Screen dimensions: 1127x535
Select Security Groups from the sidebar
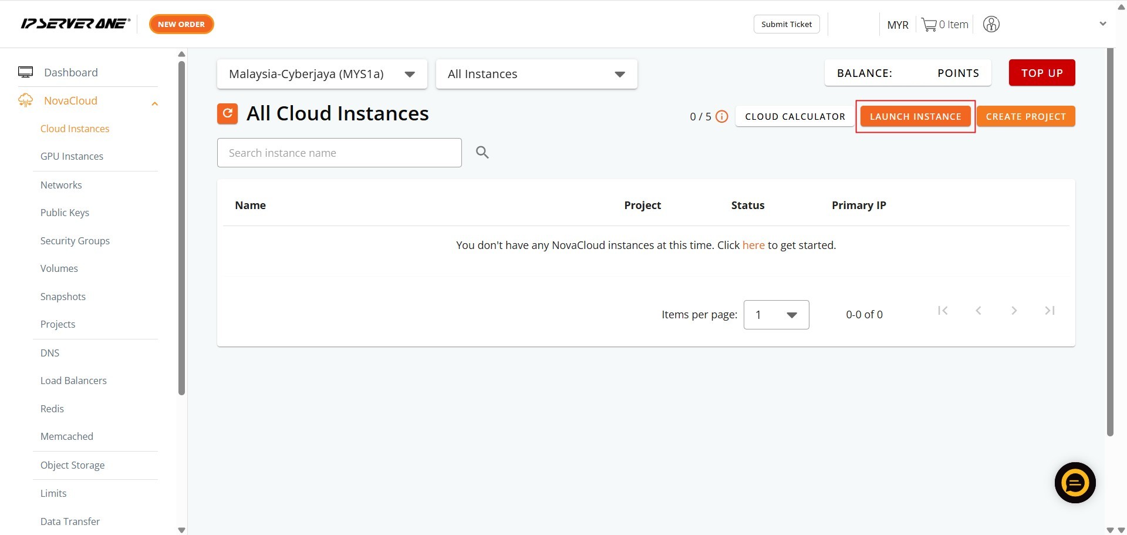pos(75,241)
